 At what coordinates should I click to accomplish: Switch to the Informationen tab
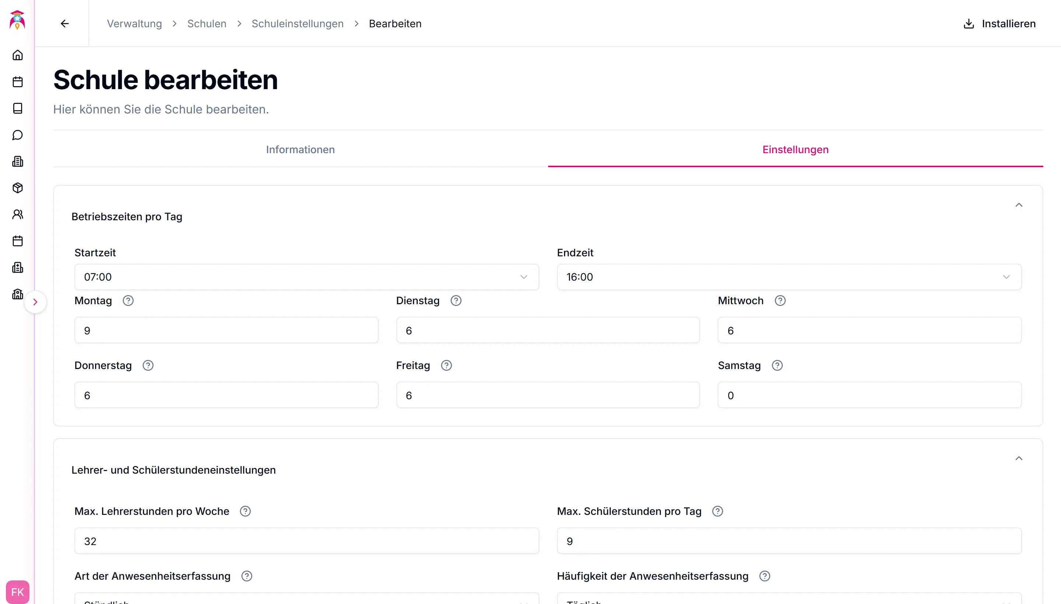click(x=300, y=150)
